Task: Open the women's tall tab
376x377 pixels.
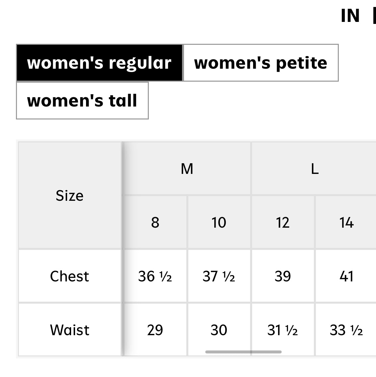Action: coord(82,101)
